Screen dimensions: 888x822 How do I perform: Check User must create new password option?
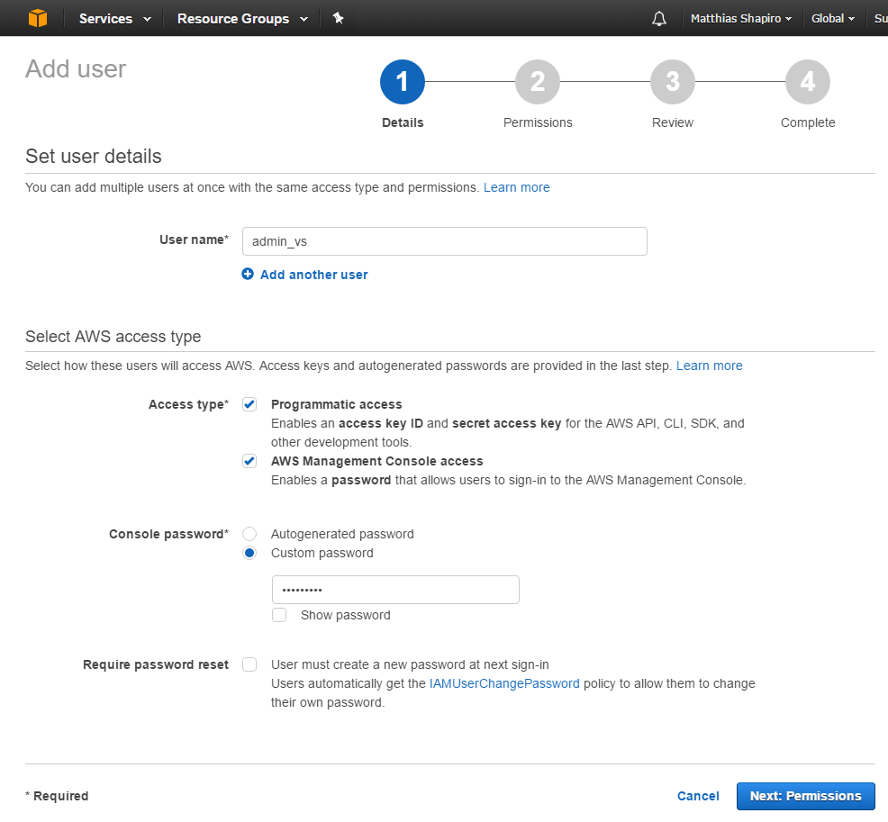coord(249,664)
